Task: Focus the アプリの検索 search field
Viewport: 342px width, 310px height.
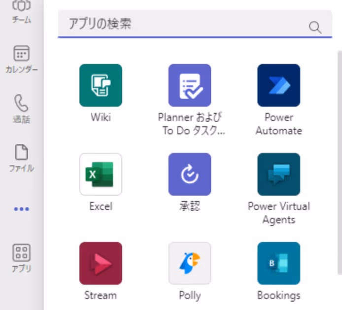Action: (195, 24)
